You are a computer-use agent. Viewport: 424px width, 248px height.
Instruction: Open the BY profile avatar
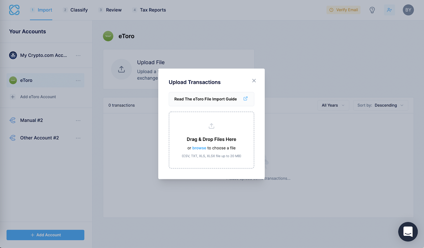(x=408, y=10)
